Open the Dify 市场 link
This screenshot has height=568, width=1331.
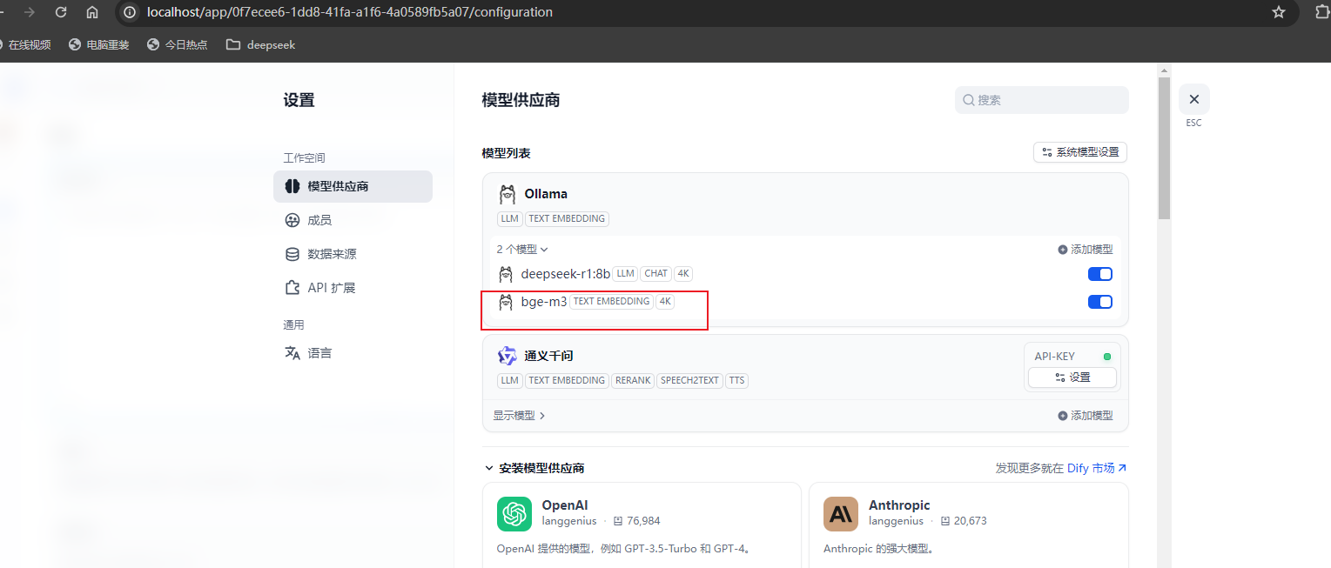tap(1097, 468)
